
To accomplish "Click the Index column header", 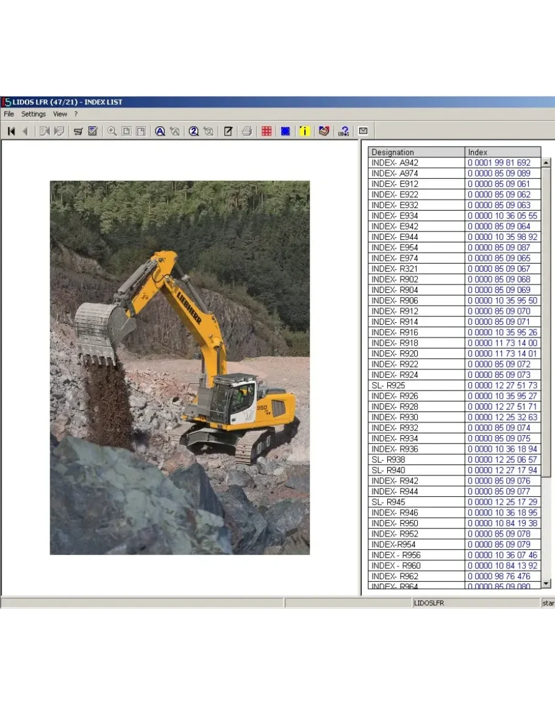I will [x=503, y=153].
